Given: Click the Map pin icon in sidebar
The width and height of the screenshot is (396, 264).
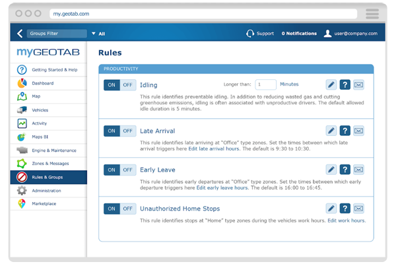Looking at the screenshot, I should tap(22, 96).
